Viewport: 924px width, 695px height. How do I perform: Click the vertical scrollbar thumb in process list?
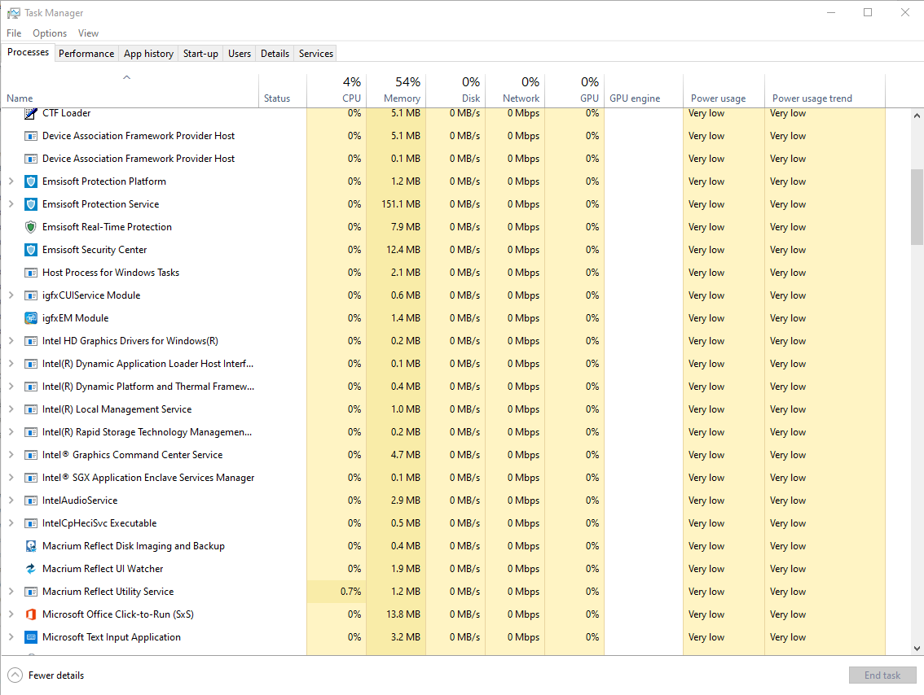(917, 206)
